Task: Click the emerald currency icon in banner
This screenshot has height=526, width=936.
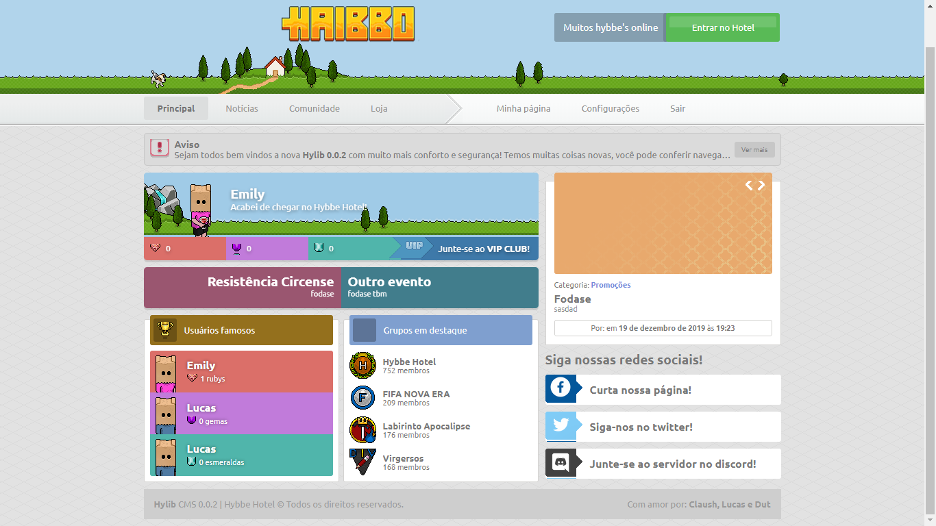Action: (x=319, y=248)
